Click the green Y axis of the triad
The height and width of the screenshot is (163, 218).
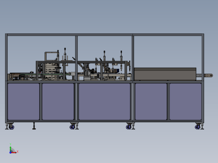pyautogui.click(x=10, y=149)
